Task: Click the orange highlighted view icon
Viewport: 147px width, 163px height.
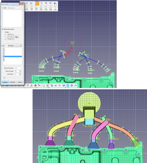Action: click(37, 3)
